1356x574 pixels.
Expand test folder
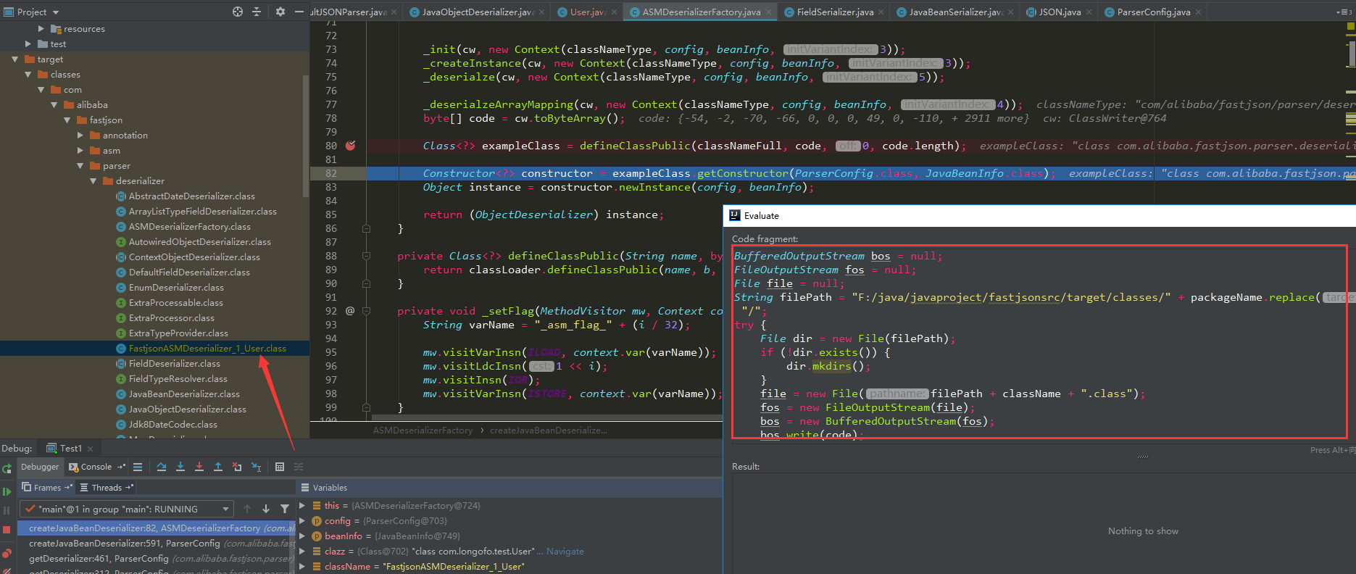coord(28,44)
